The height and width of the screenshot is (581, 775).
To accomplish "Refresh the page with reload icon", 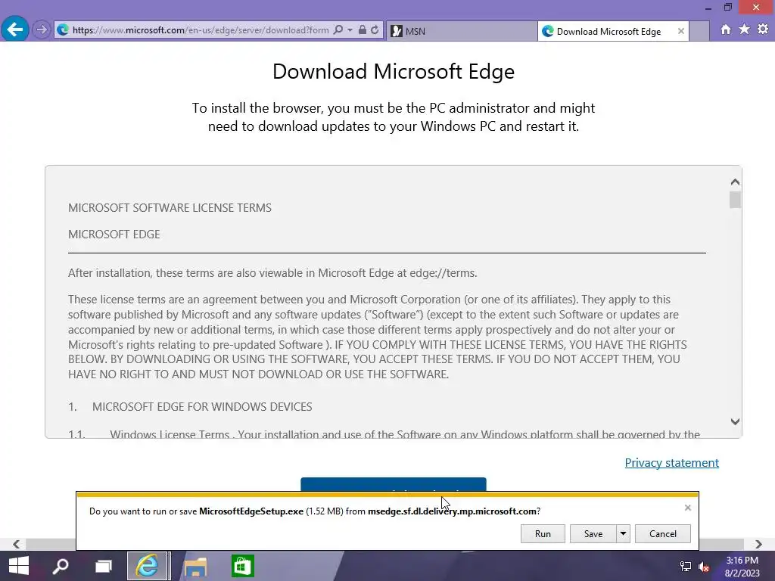I will [375, 30].
